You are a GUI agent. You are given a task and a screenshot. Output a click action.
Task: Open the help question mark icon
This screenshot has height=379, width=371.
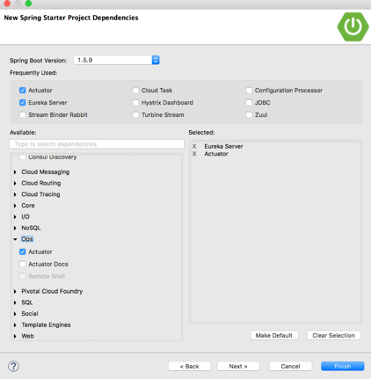13,366
